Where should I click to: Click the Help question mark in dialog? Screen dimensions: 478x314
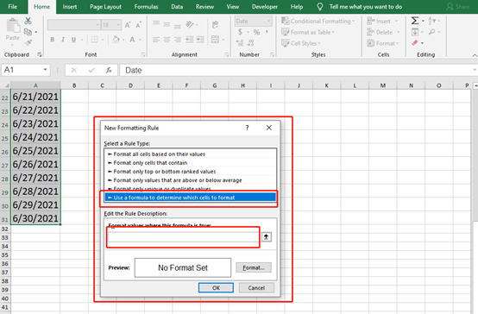click(x=248, y=128)
